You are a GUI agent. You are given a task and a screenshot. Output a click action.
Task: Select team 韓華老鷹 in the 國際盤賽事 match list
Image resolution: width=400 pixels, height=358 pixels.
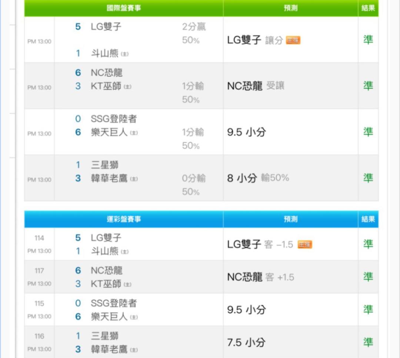(109, 179)
